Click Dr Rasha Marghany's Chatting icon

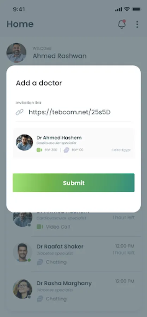(x=40, y=299)
